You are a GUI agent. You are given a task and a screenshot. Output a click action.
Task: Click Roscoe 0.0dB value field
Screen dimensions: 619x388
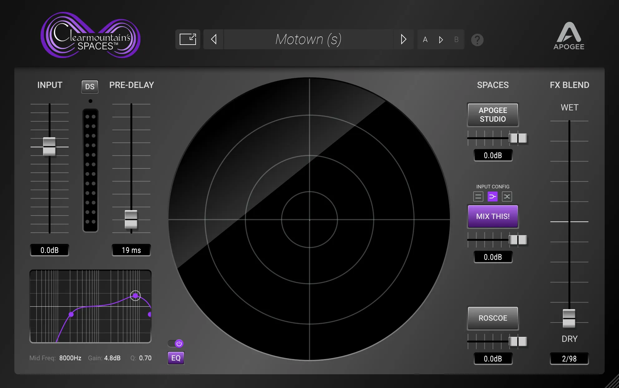point(493,359)
